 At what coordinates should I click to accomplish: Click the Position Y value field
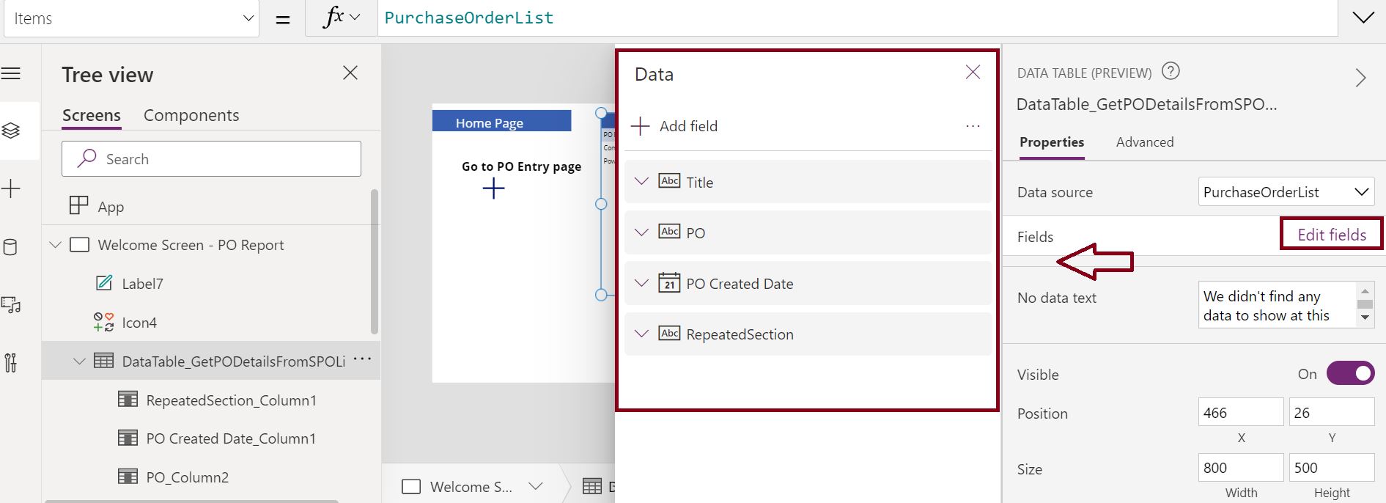pyautogui.click(x=1332, y=412)
